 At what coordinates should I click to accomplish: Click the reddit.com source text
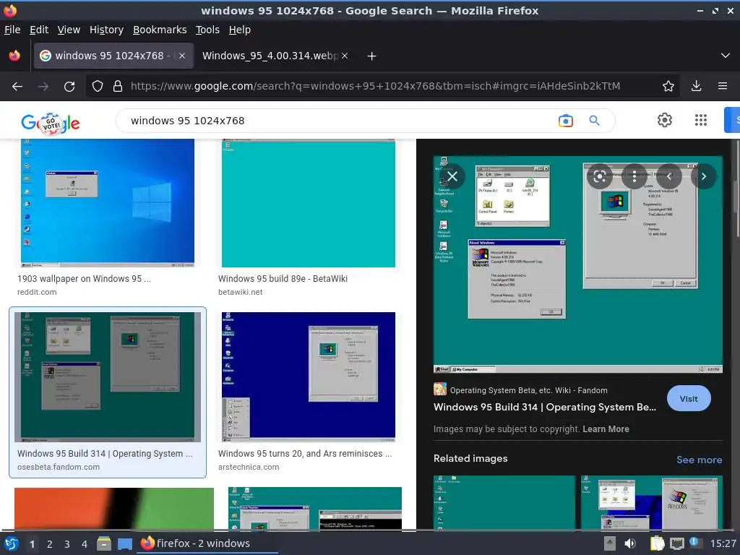pos(37,292)
